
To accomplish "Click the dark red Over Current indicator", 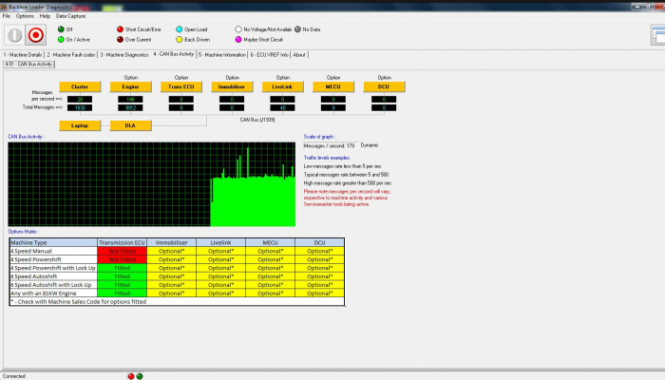I will (x=120, y=40).
